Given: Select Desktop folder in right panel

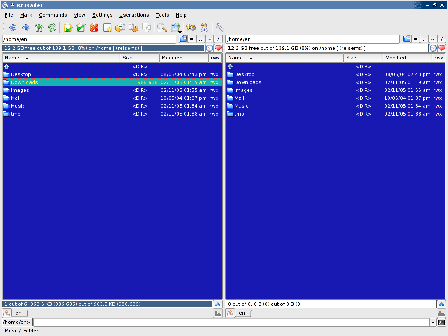Looking at the screenshot, I should click(x=336, y=74).
